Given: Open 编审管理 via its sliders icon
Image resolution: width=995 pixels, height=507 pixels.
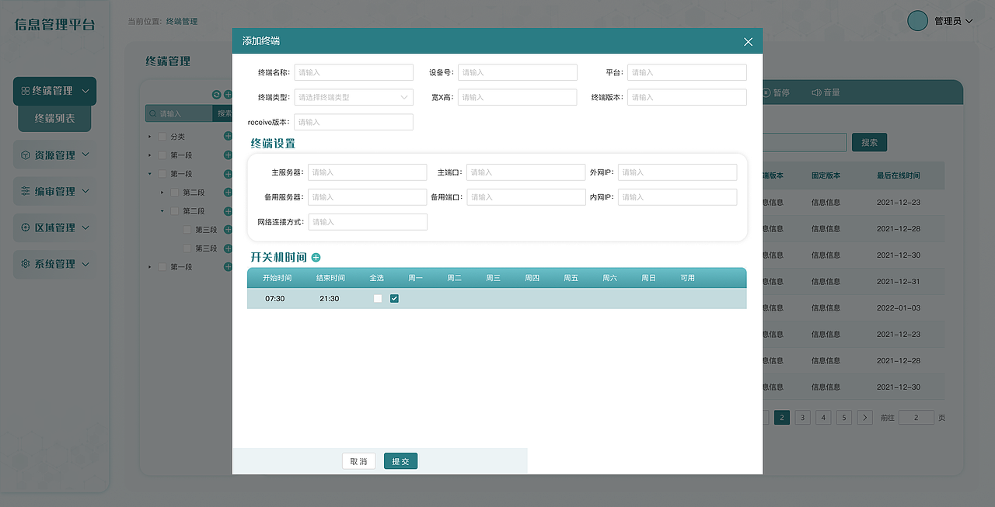Looking at the screenshot, I should tap(26, 191).
